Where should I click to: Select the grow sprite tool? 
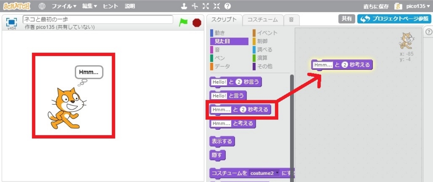pos(206,6)
